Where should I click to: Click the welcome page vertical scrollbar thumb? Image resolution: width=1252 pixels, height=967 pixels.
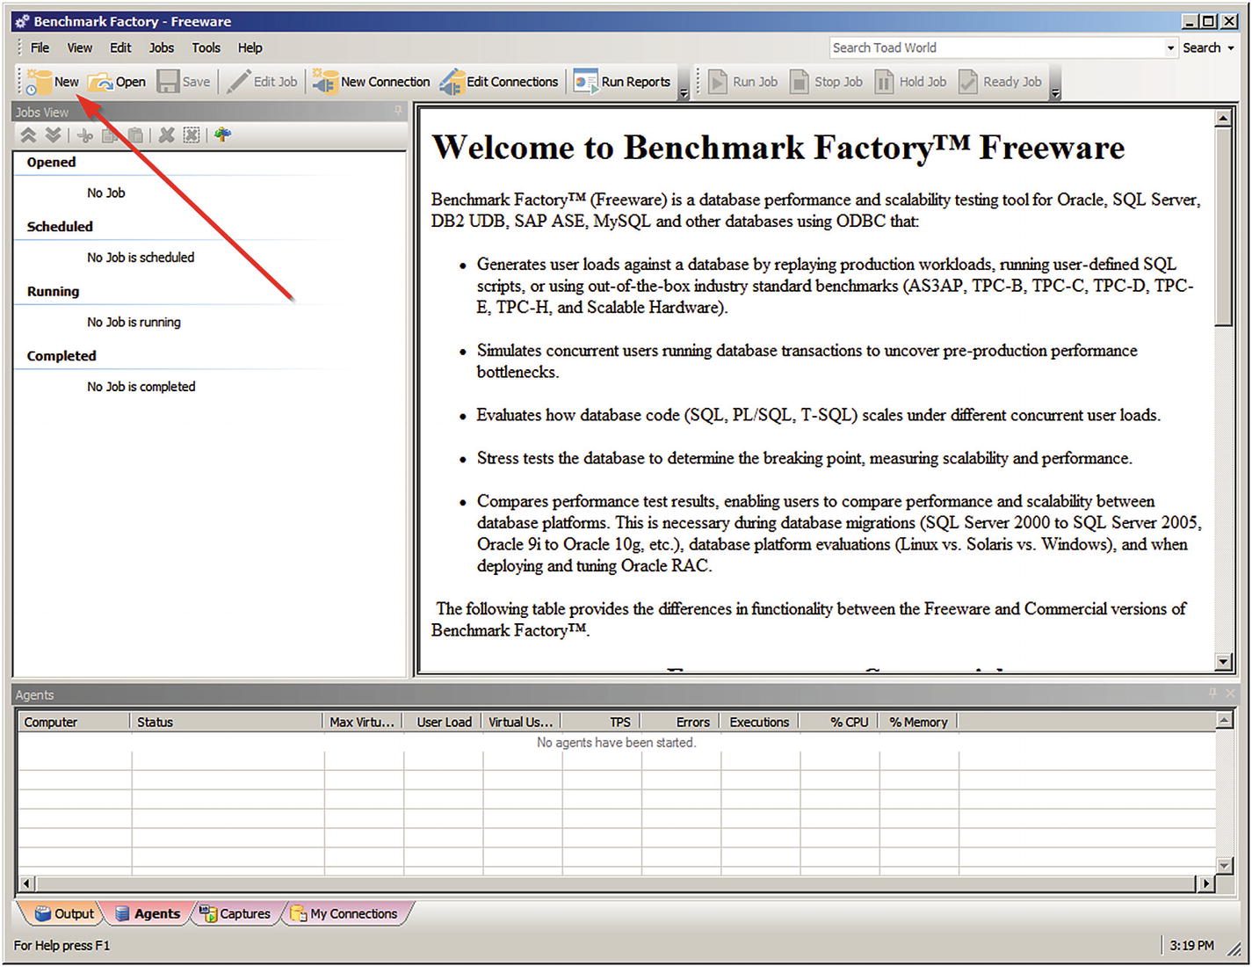click(x=1223, y=227)
